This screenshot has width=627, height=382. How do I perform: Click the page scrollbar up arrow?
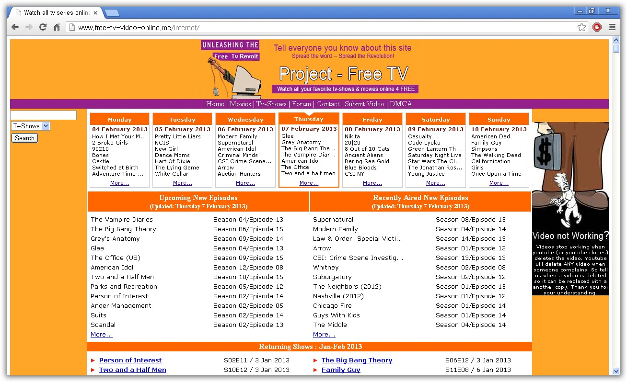616,40
